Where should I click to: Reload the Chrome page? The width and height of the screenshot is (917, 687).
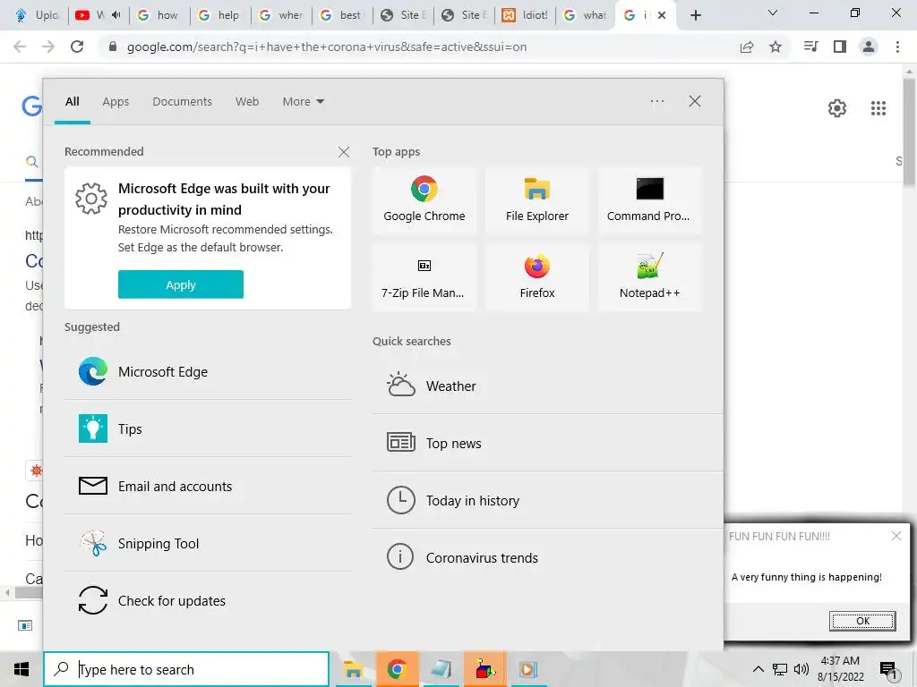coord(77,47)
